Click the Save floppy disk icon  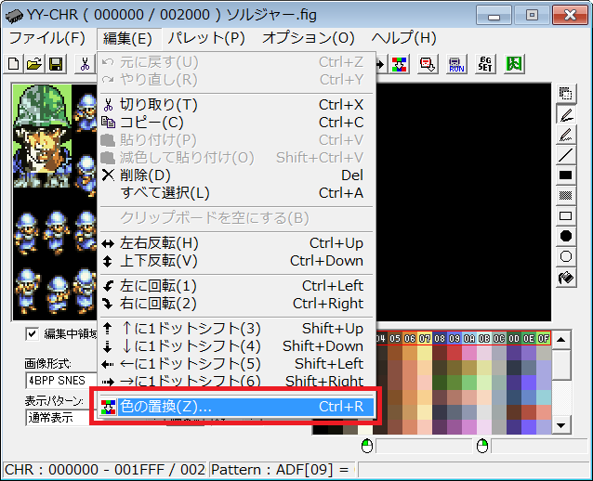[56, 64]
